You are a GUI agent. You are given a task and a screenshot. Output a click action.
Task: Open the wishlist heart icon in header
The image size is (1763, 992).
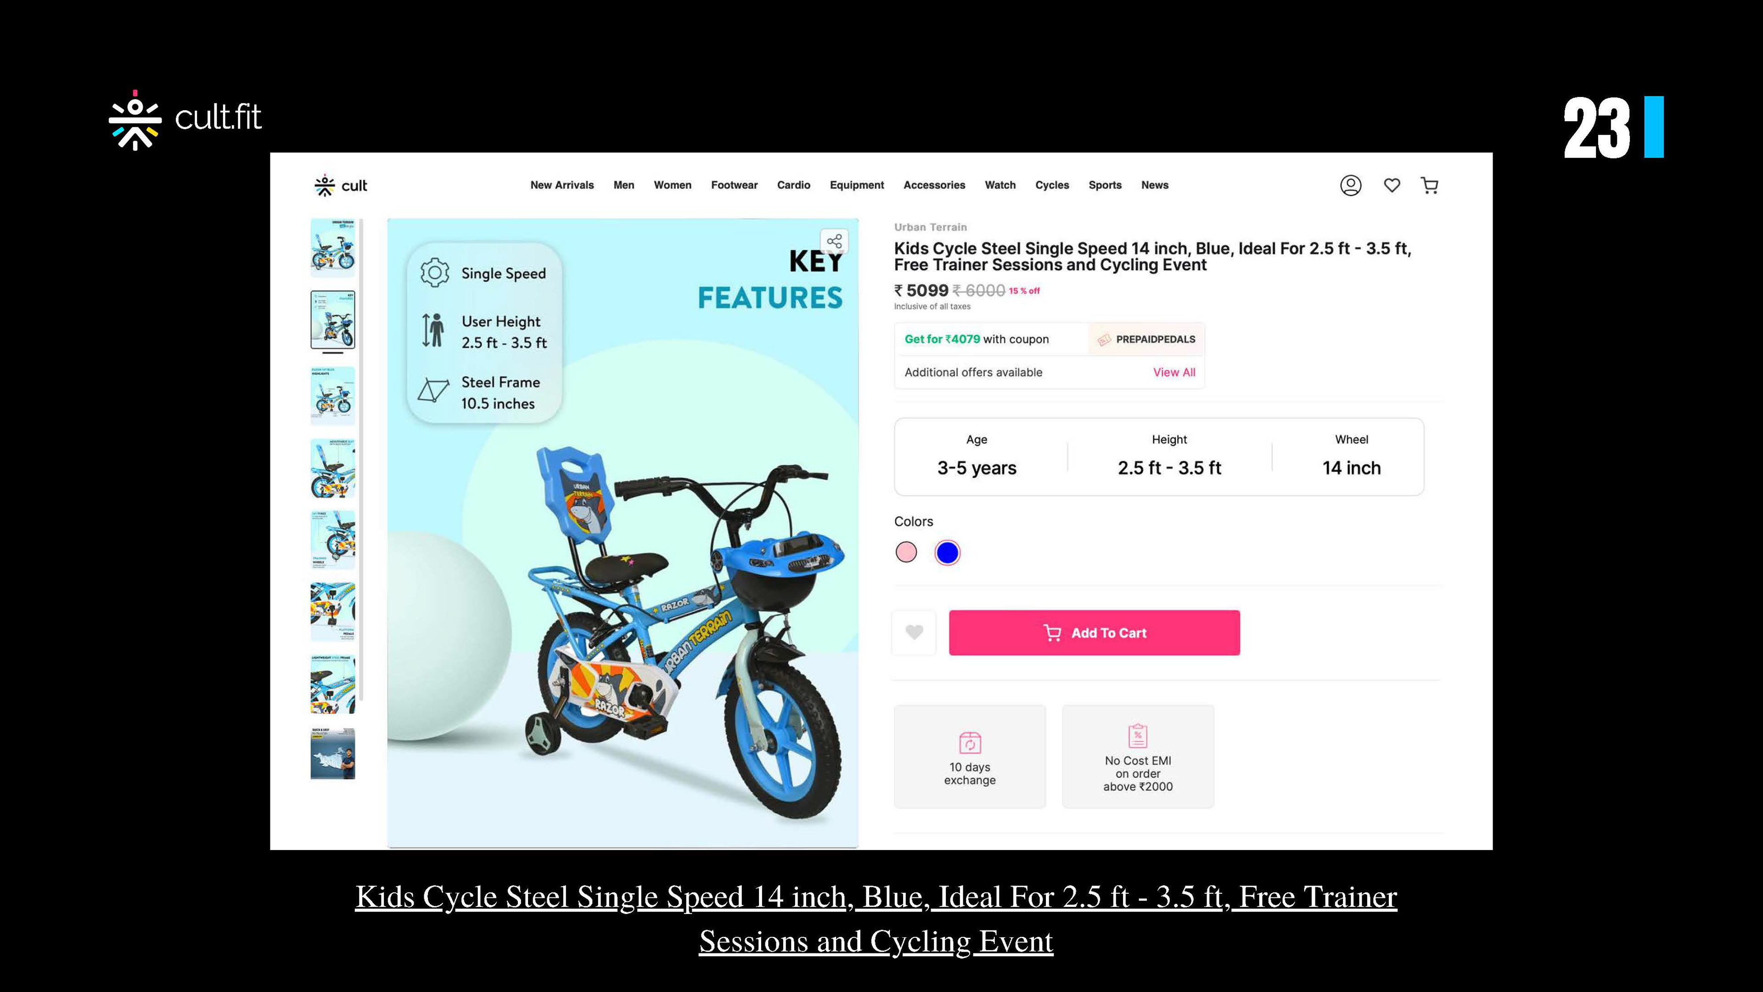tap(1392, 186)
